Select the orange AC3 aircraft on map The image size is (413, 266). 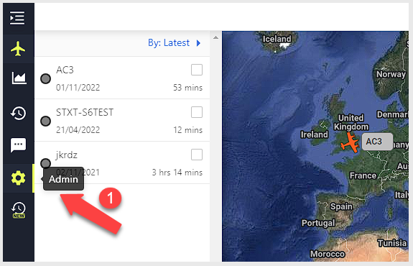(350, 143)
